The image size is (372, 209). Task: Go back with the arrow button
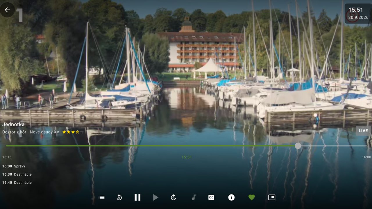[x=7, y=10]
